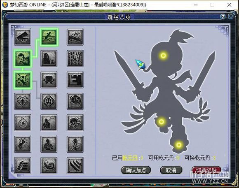Choose the three swords skill icon
This screenshot has height=188, width=239.
click(x=75, y=166)
